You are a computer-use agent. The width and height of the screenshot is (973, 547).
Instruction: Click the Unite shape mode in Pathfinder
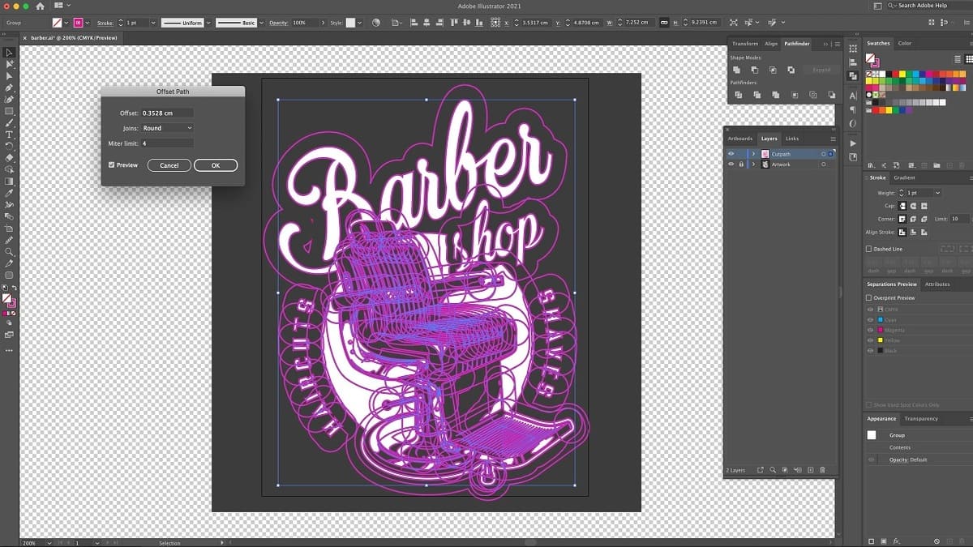click(737, 71)
